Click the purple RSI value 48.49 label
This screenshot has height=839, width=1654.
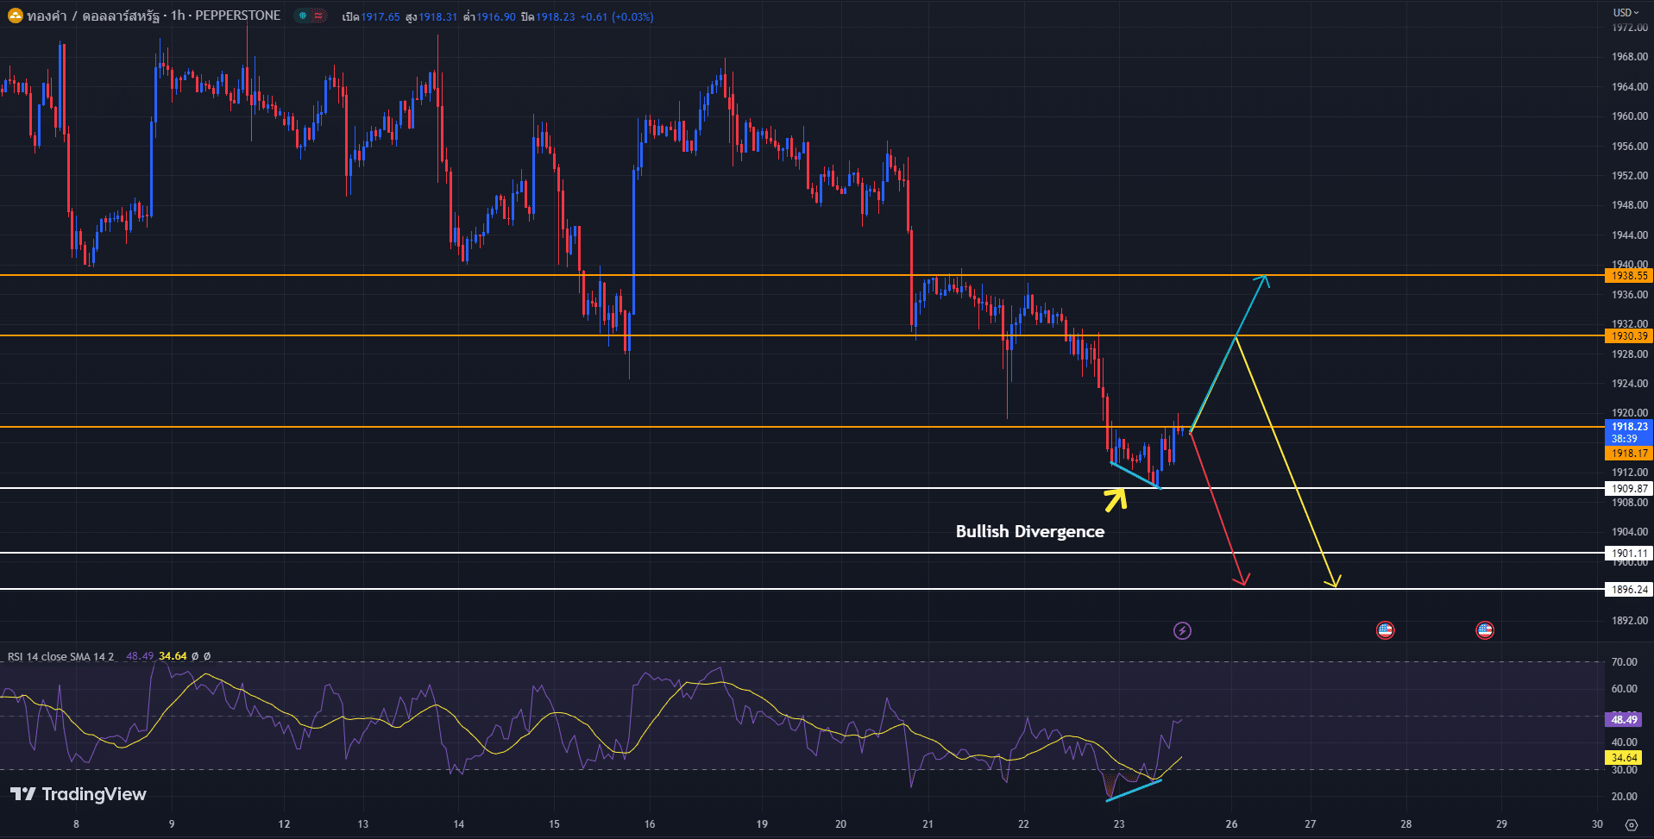(x=1624, y=719)
